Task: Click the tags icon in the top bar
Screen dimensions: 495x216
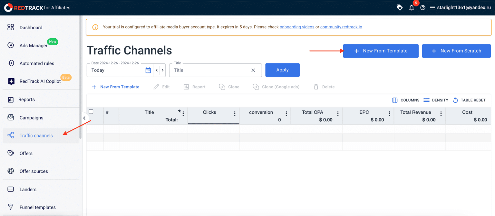Action: [x=400, y=7]
